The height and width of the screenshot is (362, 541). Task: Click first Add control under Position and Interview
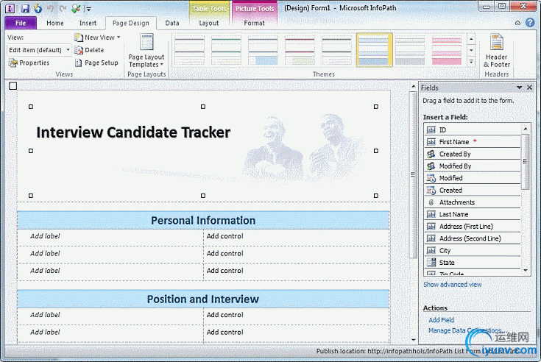225,315
